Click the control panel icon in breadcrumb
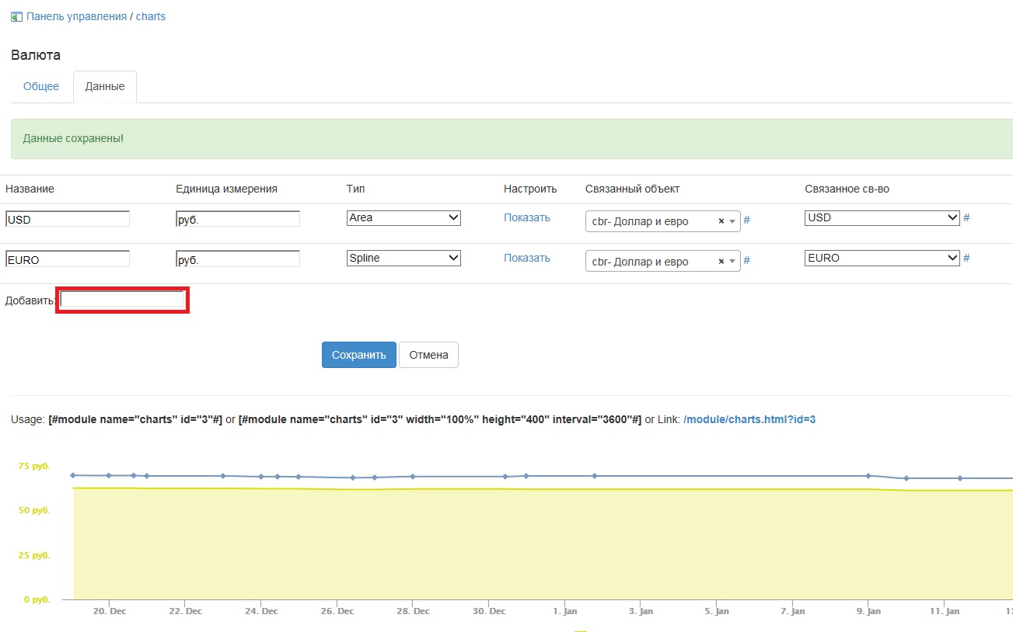1013x632 pixels. coord(16,16)
